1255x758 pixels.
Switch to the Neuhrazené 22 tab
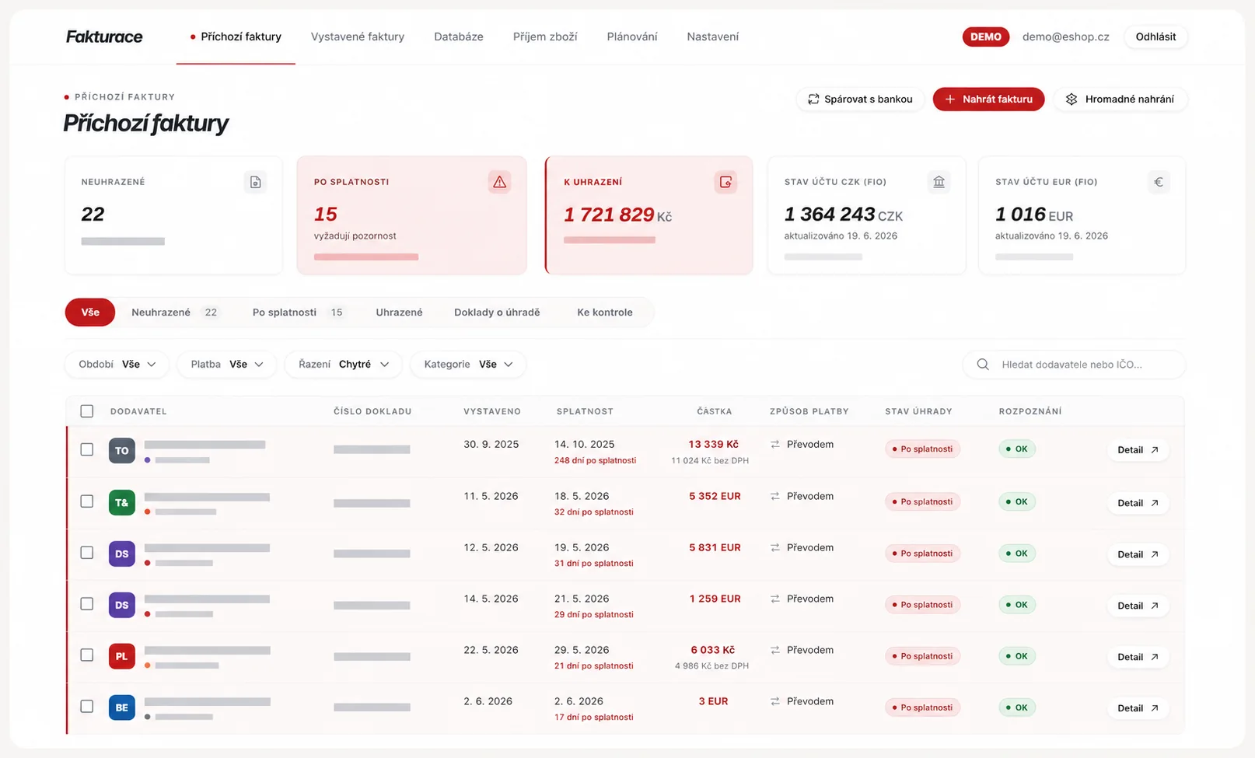coord(175,313)
